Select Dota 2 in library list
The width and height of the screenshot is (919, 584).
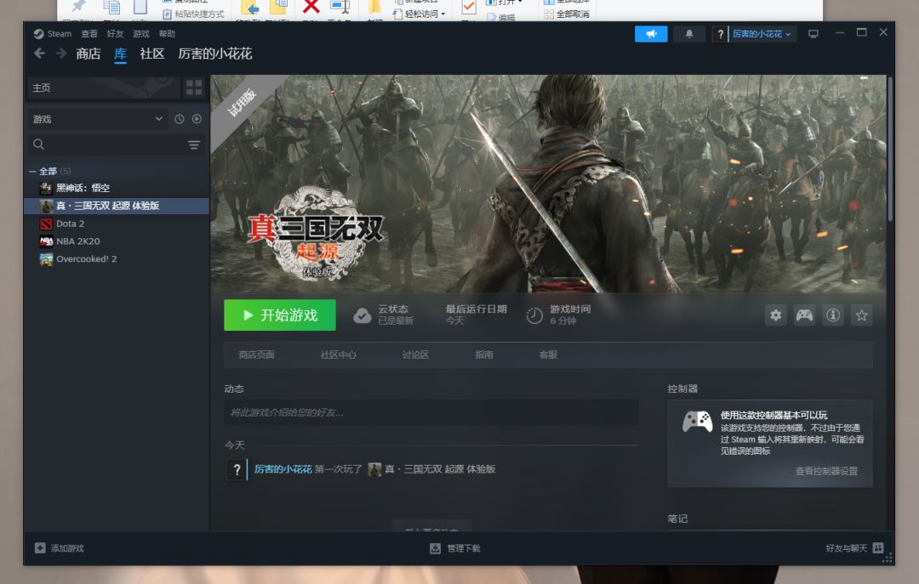[x=117, y=224]
